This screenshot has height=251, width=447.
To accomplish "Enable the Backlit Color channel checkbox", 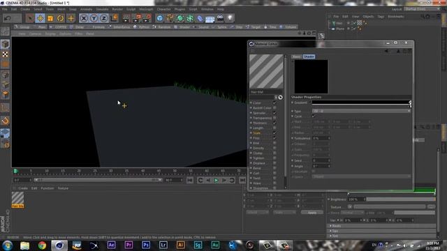I will (x=274, y=108).
